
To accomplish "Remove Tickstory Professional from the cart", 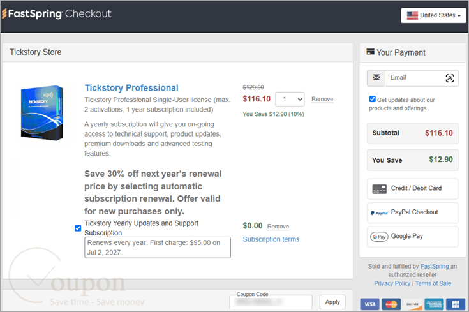I will pyautogui.click(x=322, y=99).
